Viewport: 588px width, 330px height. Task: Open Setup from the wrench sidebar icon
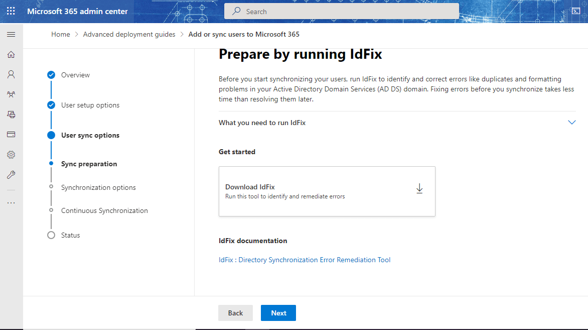[11, 175]
